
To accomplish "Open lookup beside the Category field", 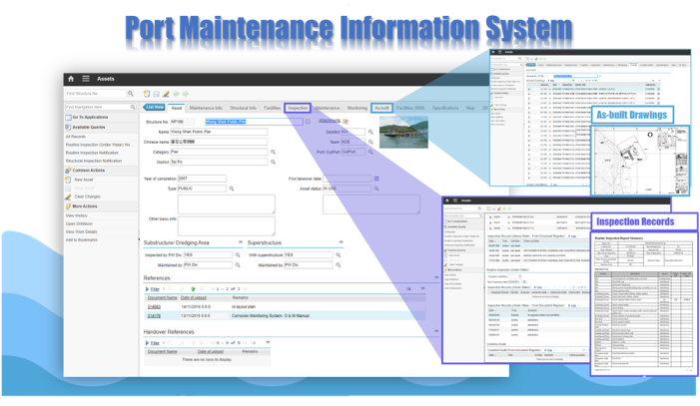I will [x=275, y=153].
